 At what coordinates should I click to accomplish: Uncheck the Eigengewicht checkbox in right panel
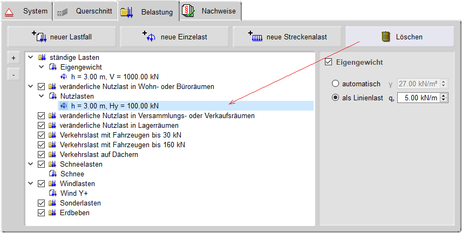pyautogui.click(x=328, y=63)
